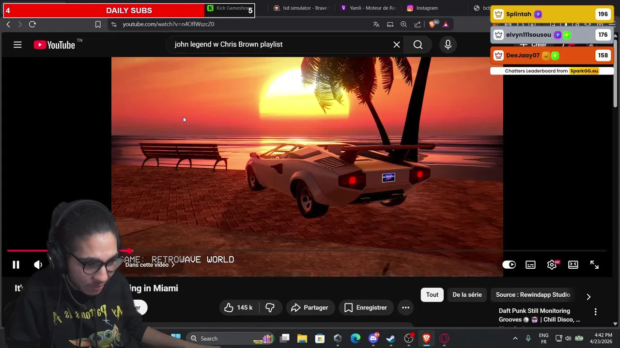Open Discord from taskbar
This screenshot has width=620, height=348.
click(x=373, y=338)
